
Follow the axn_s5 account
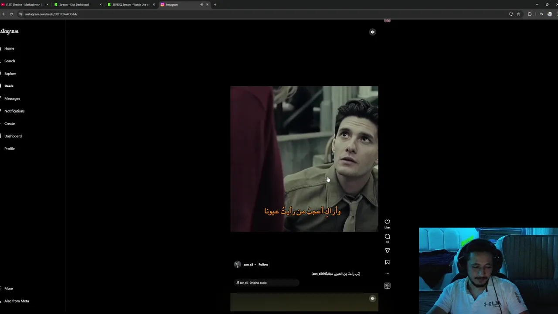tap(263, 264)
